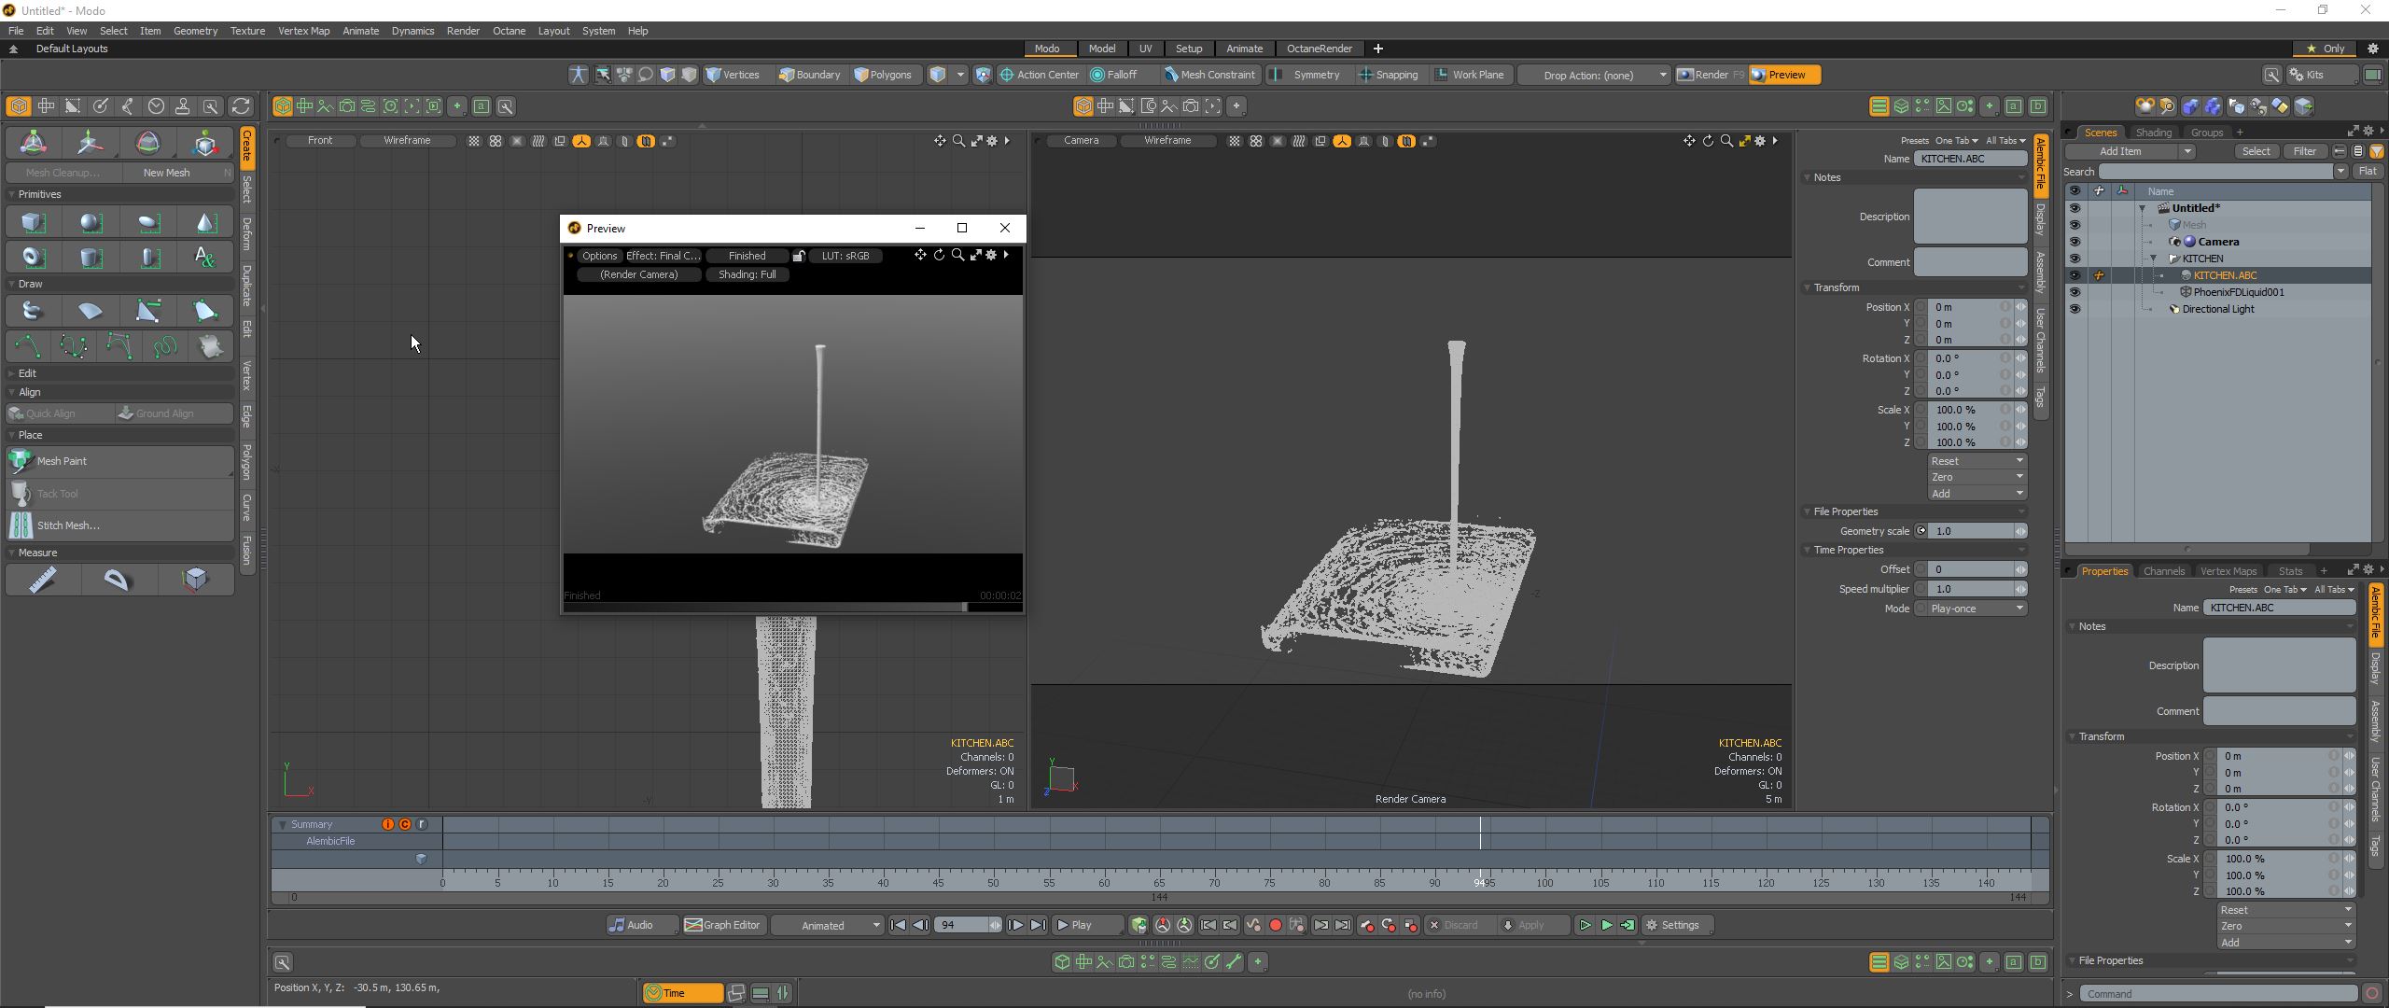Image resolution: width=2389 pixels, height=1008 pixels.
Task: Select the Cube primitive tool
Action: [x=33, y=223]
